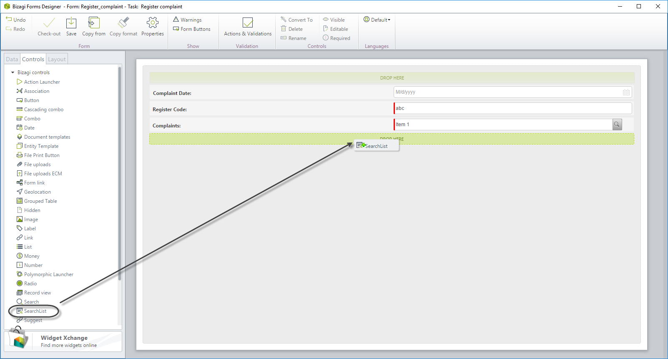
Task: Pick the Record view control
Action: (34, 293)
